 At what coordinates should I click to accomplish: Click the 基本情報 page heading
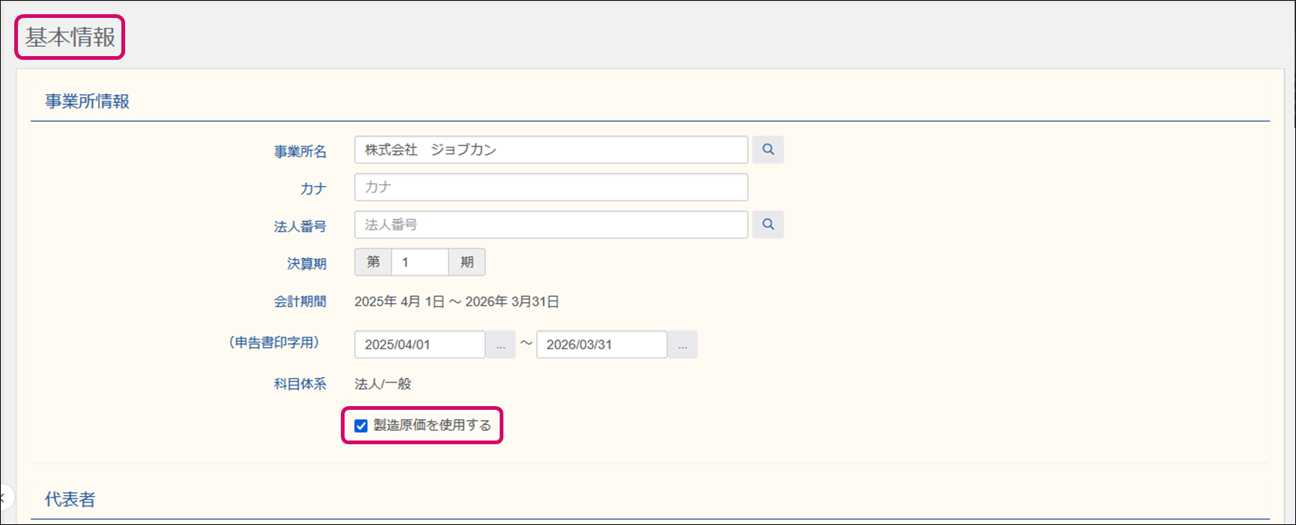pyautogui.click(x=70, y=37)
